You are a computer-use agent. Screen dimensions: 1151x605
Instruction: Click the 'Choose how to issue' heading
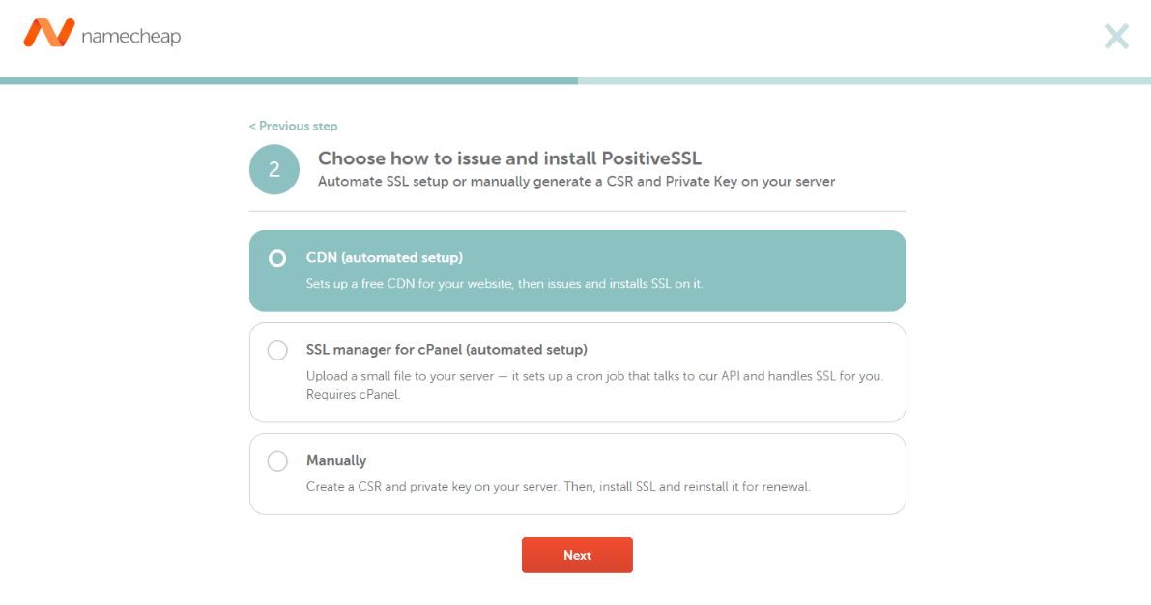point(509,158)
